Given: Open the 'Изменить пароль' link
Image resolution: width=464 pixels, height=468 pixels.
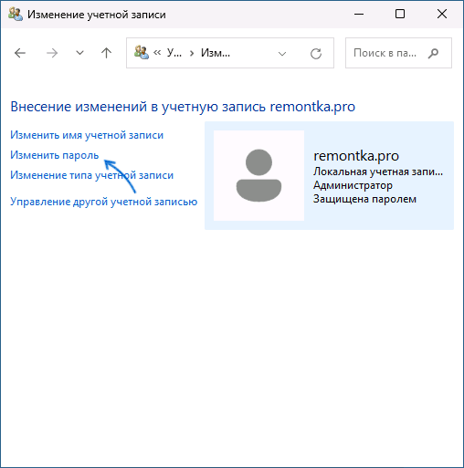Looking at the screenshot, I should click(x=55, y=155).
